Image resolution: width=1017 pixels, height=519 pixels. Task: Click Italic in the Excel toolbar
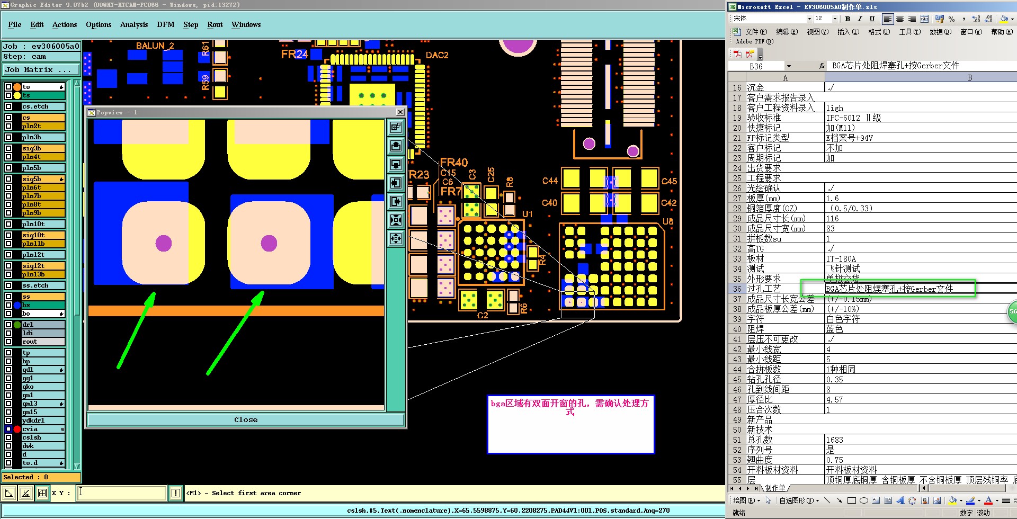tap(860, 19)
